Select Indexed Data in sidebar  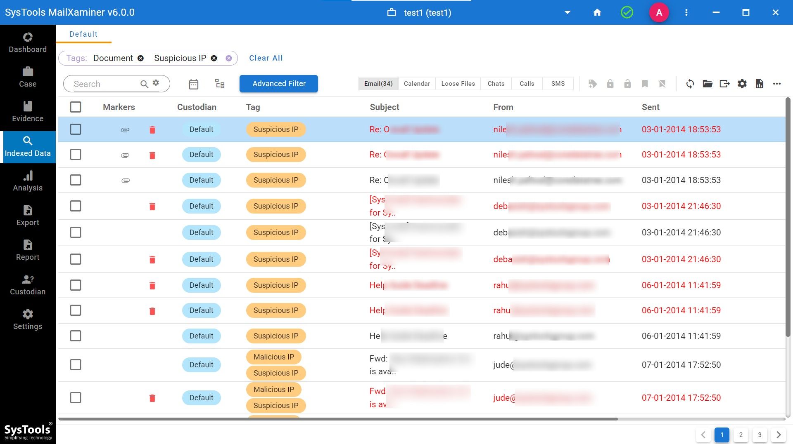[x=28, y=147]
